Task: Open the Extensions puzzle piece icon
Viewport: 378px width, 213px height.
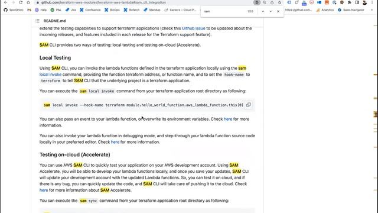Action: 349,2
